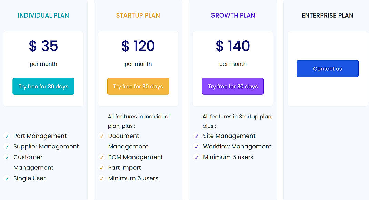Screen dimensions: 369x200
Task: Click Try free for Growth plan
Action: (233, 86)
